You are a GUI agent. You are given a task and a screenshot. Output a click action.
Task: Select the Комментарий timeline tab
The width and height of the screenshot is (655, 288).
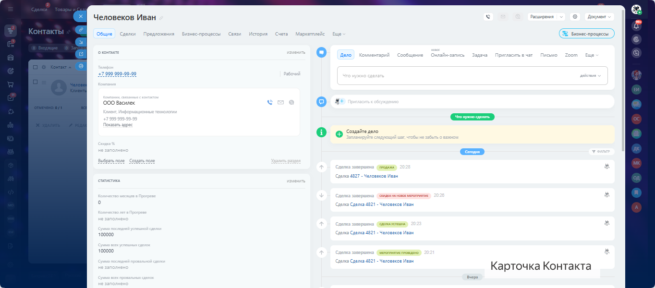pyautogui.click(x=374, y=55)
